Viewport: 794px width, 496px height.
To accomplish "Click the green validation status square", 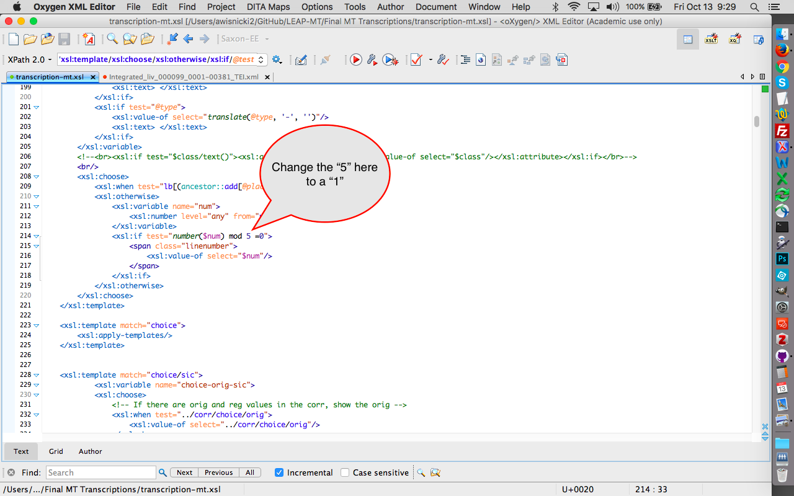I will click(x=765, y=89).
